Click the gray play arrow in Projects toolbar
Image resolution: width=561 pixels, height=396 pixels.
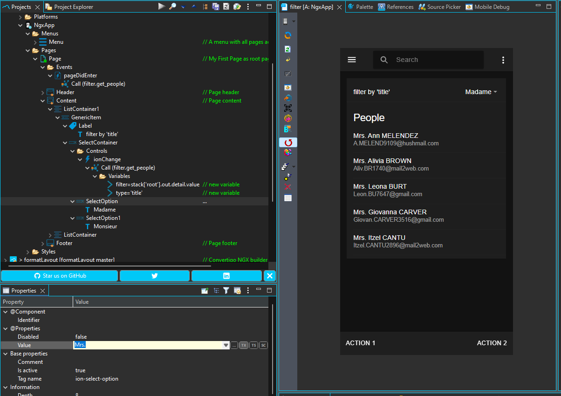point(161,7)
